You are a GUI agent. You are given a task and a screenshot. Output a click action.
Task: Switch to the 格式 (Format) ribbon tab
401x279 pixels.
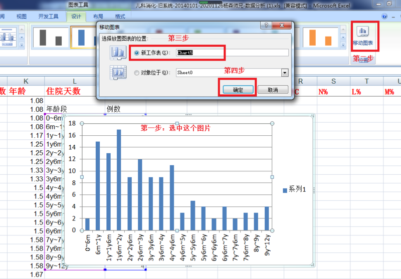pyautogui.click(x=120, y=17)
